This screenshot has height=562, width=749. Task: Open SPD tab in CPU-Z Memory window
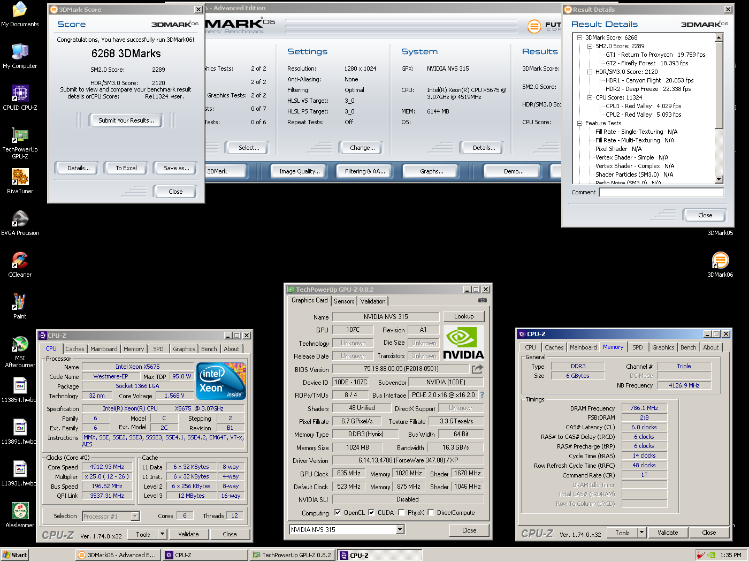pos(638,347)
